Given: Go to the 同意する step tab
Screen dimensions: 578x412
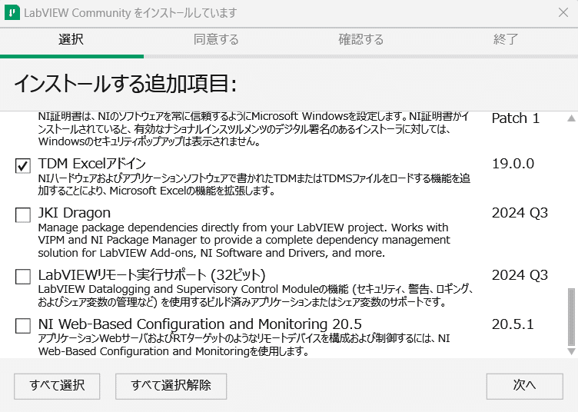Looking at the screenshot, I should coord(216,39).
